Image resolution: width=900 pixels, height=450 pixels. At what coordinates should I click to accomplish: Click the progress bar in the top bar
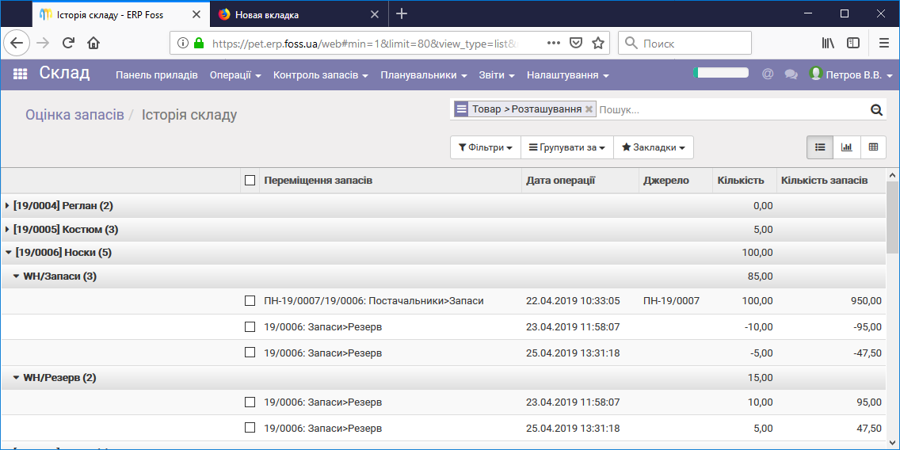[720, 73]
